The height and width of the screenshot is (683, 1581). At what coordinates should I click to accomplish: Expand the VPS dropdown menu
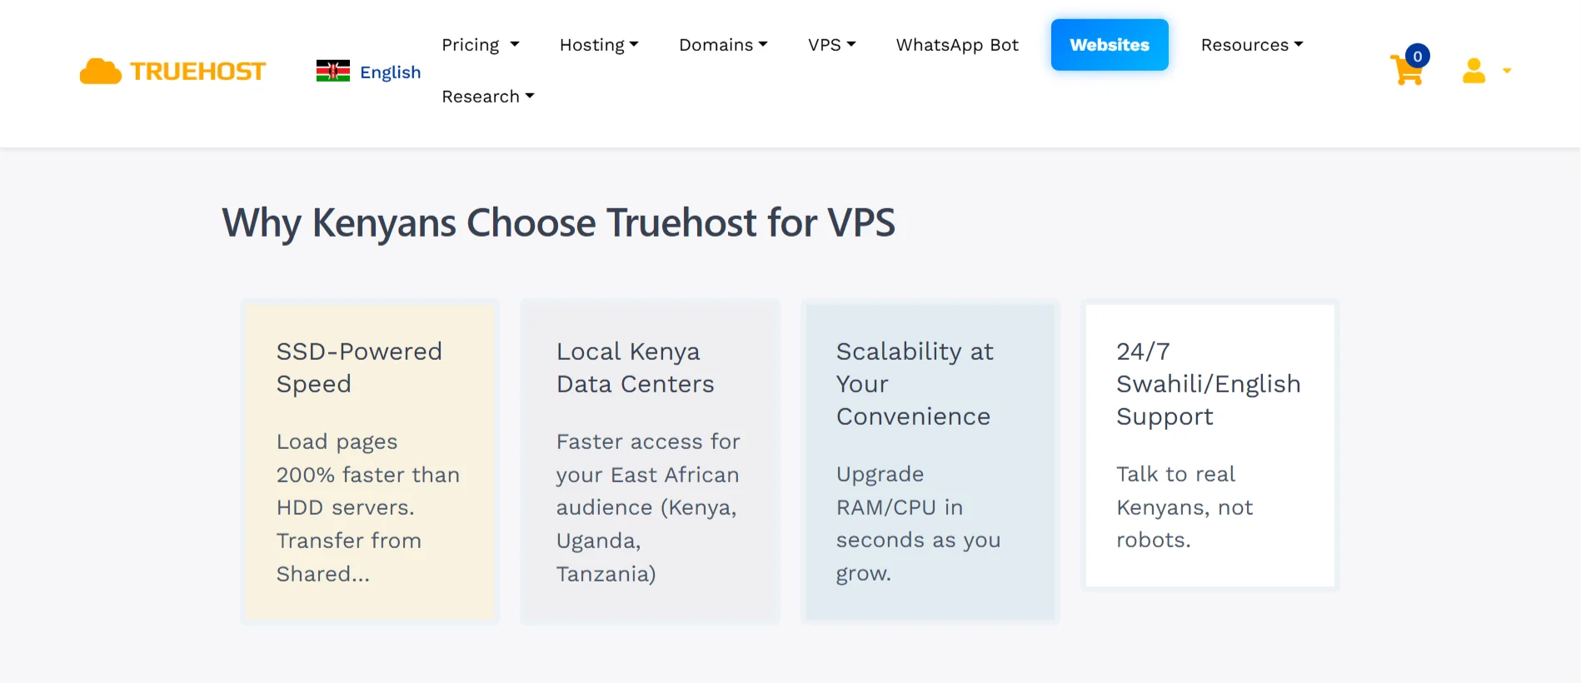tap(831, 45)
